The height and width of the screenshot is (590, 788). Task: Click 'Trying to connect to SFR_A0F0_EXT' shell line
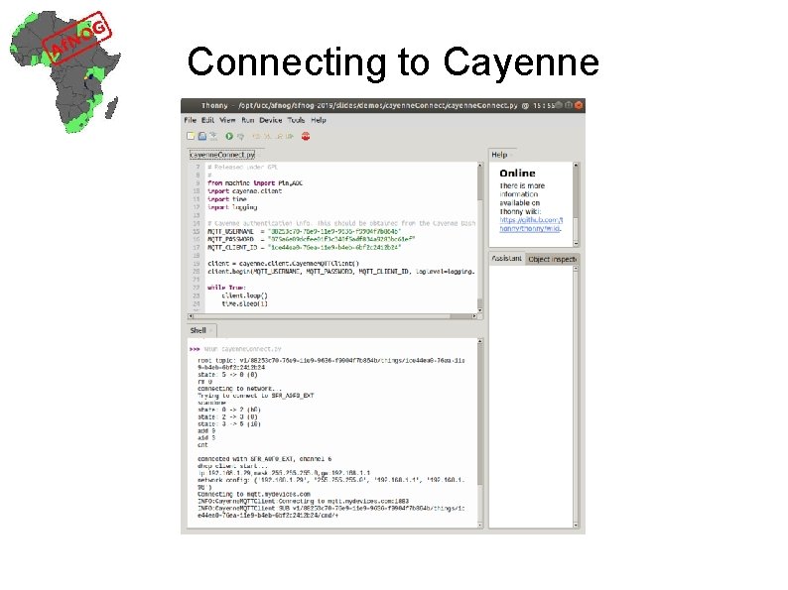point(255,396)
